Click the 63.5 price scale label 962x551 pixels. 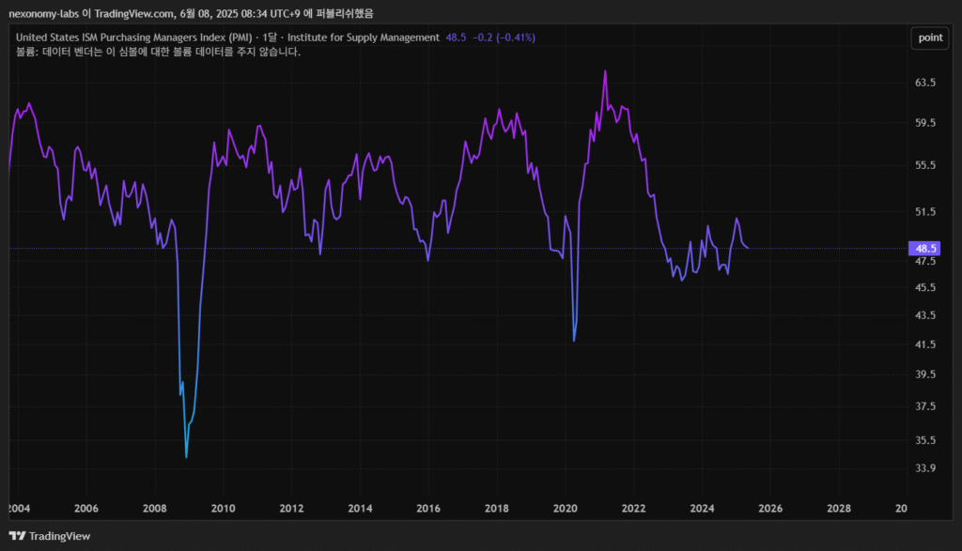[x=925, y=83]
